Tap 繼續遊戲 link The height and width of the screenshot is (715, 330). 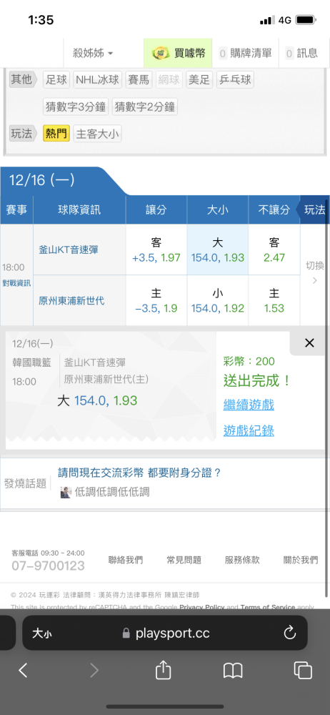click(249, 405)
